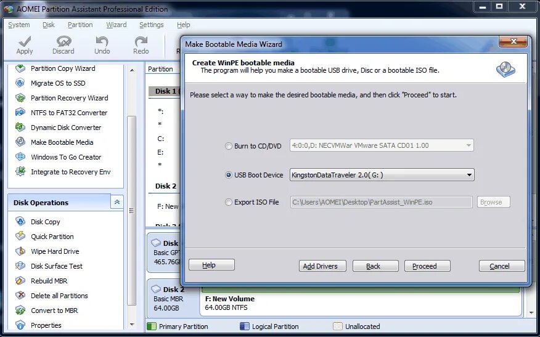Viewport: 540px width, 337px height.
Task: Select the C: row in partition list
Action: [161, 139]
